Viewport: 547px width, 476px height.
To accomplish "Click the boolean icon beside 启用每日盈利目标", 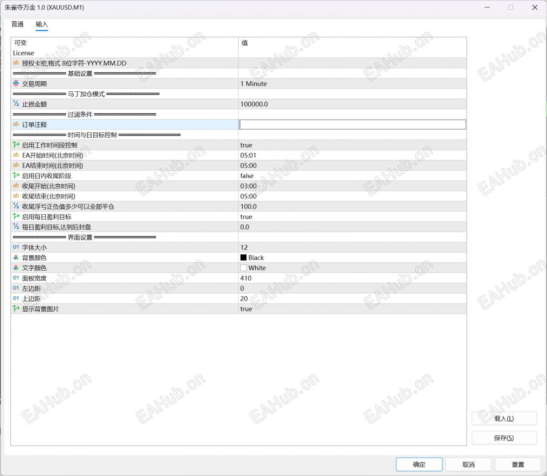I will click(16, 216).
